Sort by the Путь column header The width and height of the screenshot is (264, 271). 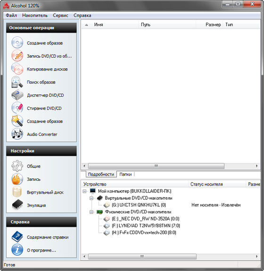(167, 25)
